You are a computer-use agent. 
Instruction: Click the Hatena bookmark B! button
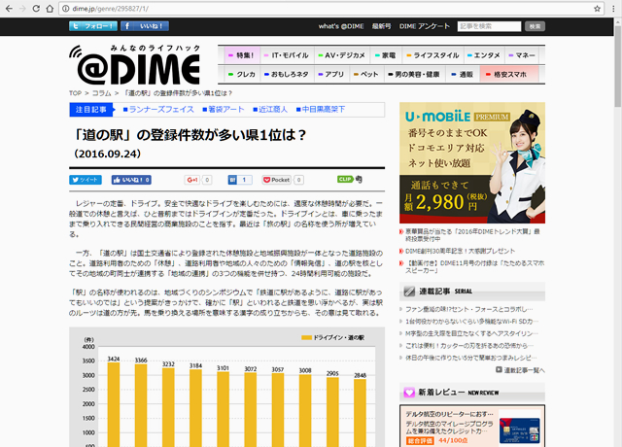tap(233, 180)
